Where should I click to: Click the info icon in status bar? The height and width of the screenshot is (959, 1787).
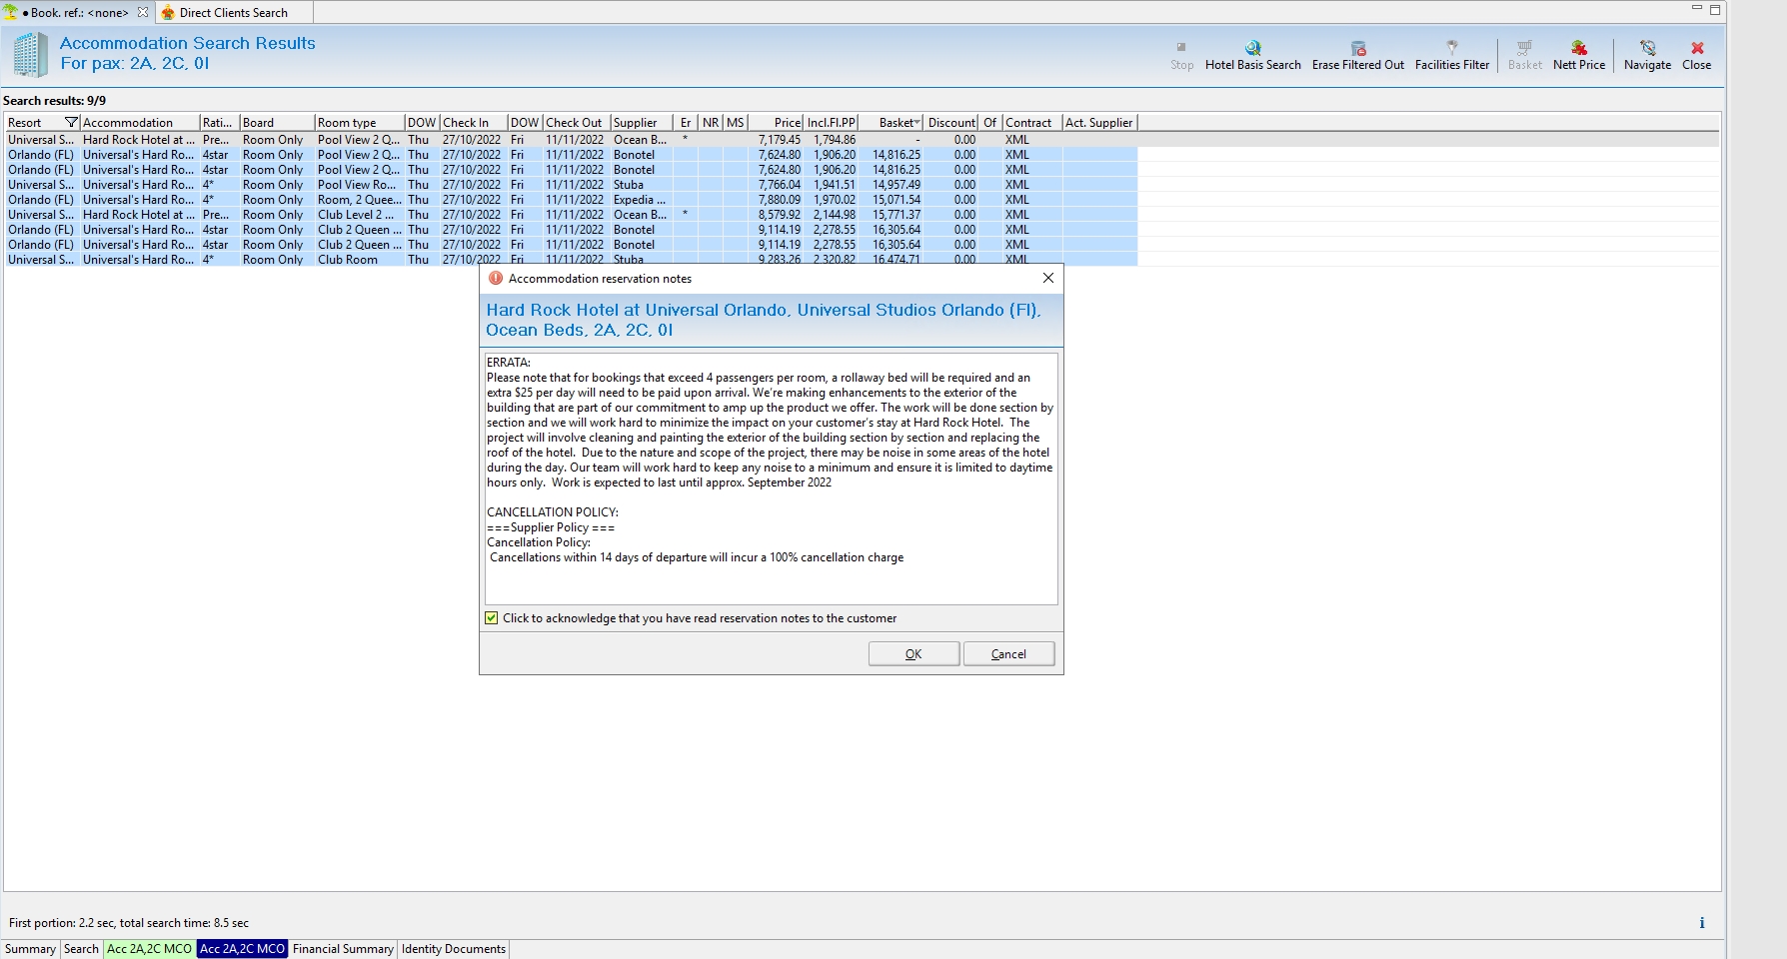pos(1702,923)
